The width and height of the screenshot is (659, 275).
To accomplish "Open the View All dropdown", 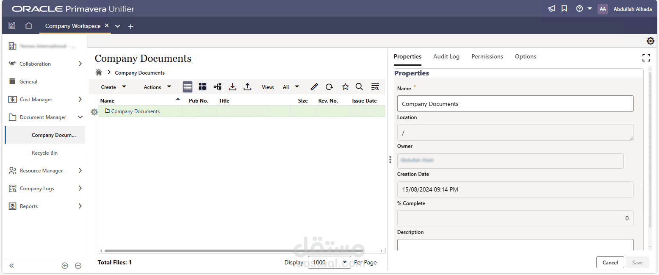I will pyautogui.click(x=291, y=87).
